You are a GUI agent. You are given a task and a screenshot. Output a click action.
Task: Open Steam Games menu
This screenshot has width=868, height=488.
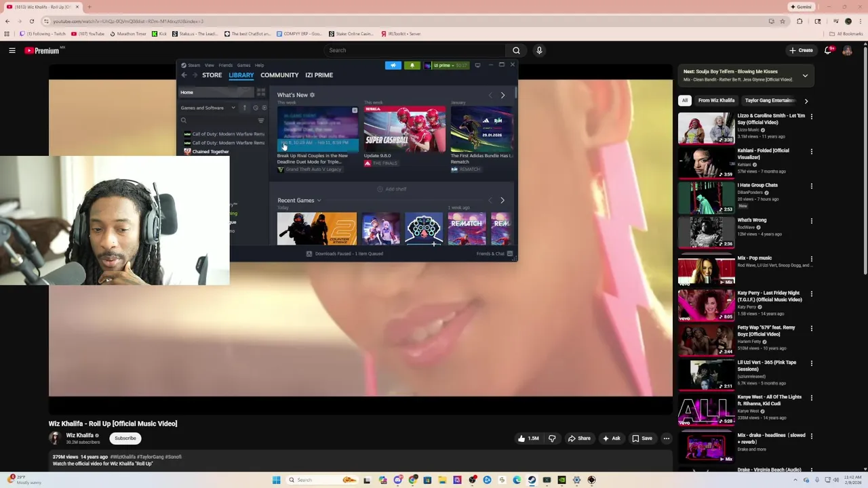(x=243, y=65)
